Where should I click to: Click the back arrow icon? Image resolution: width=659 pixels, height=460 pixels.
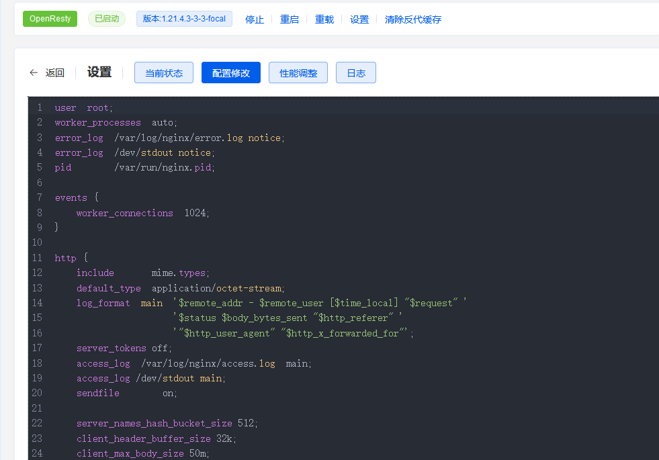pos(34,73)
